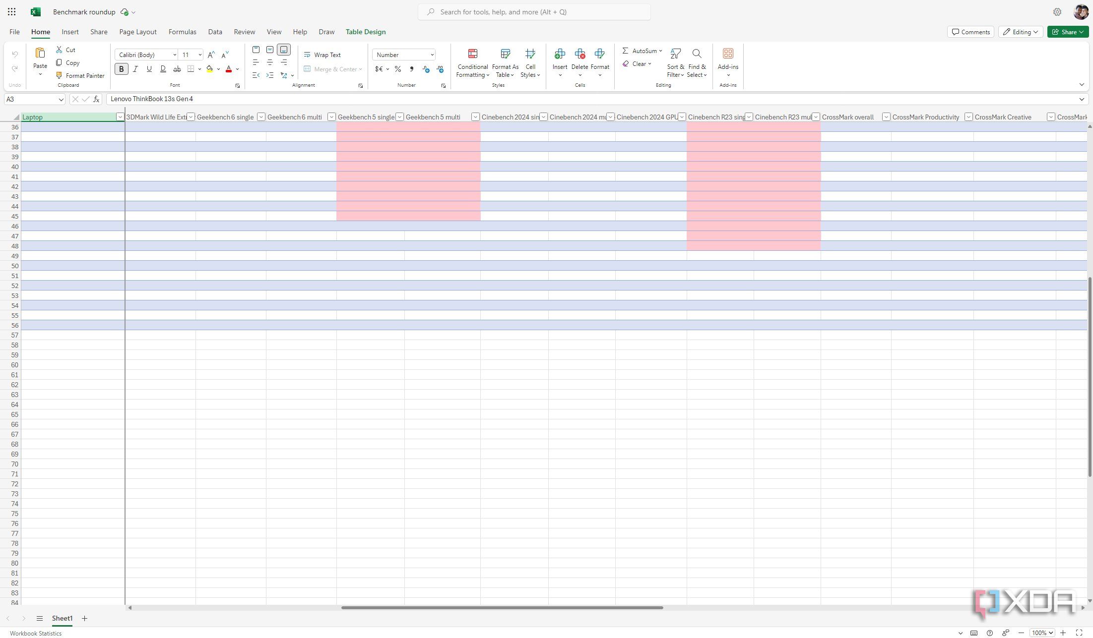
Task: Apply the red font color swatch
Action: 229,69
